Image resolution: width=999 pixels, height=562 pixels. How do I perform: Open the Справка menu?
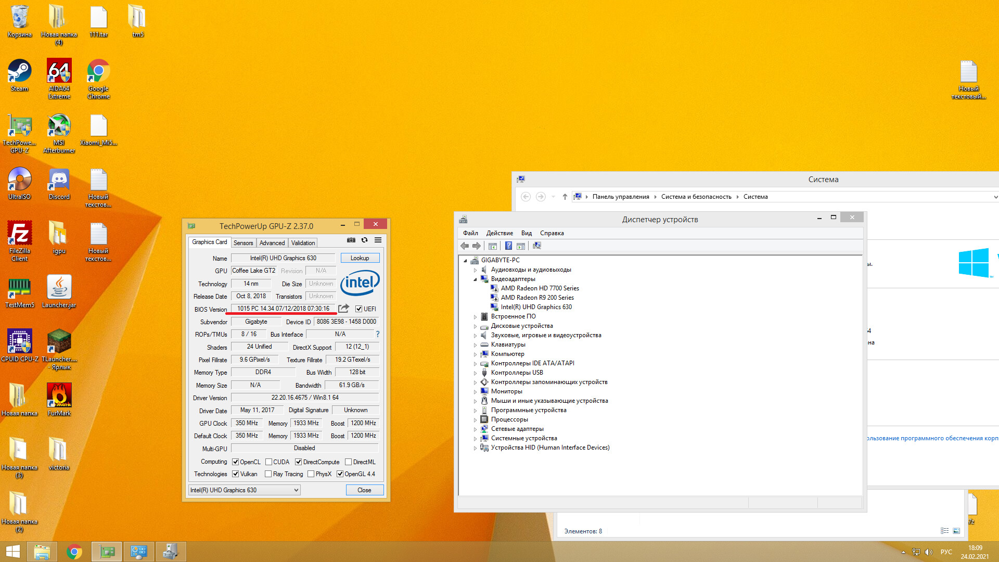click(x=552, y=233)
